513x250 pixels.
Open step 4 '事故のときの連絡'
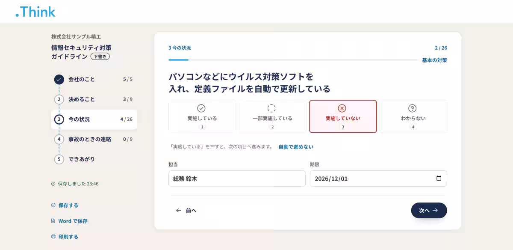tap(94, 139)
